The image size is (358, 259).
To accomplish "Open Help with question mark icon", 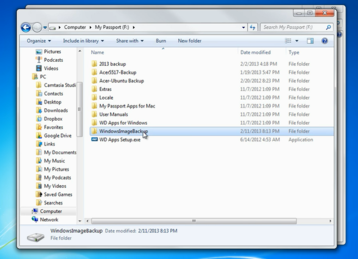I will tap(324, 41).
